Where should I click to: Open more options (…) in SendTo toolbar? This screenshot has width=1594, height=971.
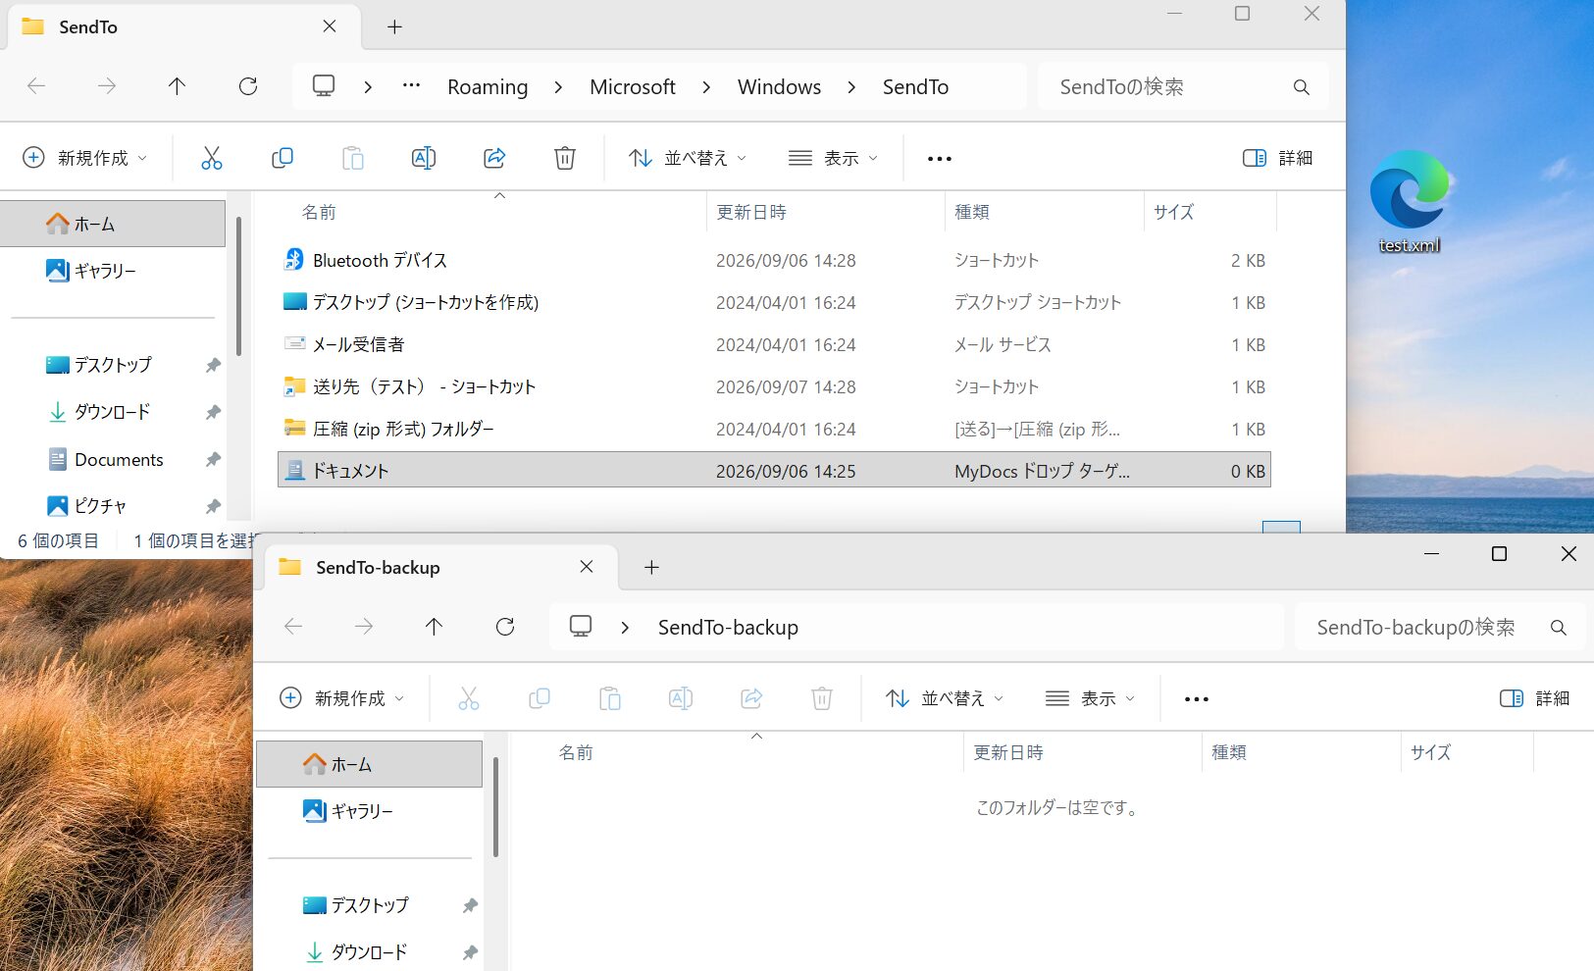(x=940, y=159)
